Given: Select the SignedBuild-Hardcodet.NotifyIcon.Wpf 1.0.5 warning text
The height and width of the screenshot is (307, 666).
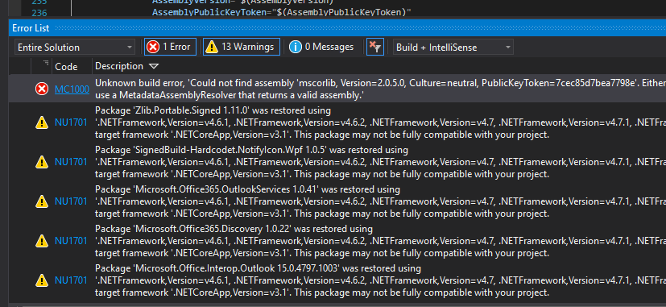Looking at the screenshot, I should [x=380, y=162].
